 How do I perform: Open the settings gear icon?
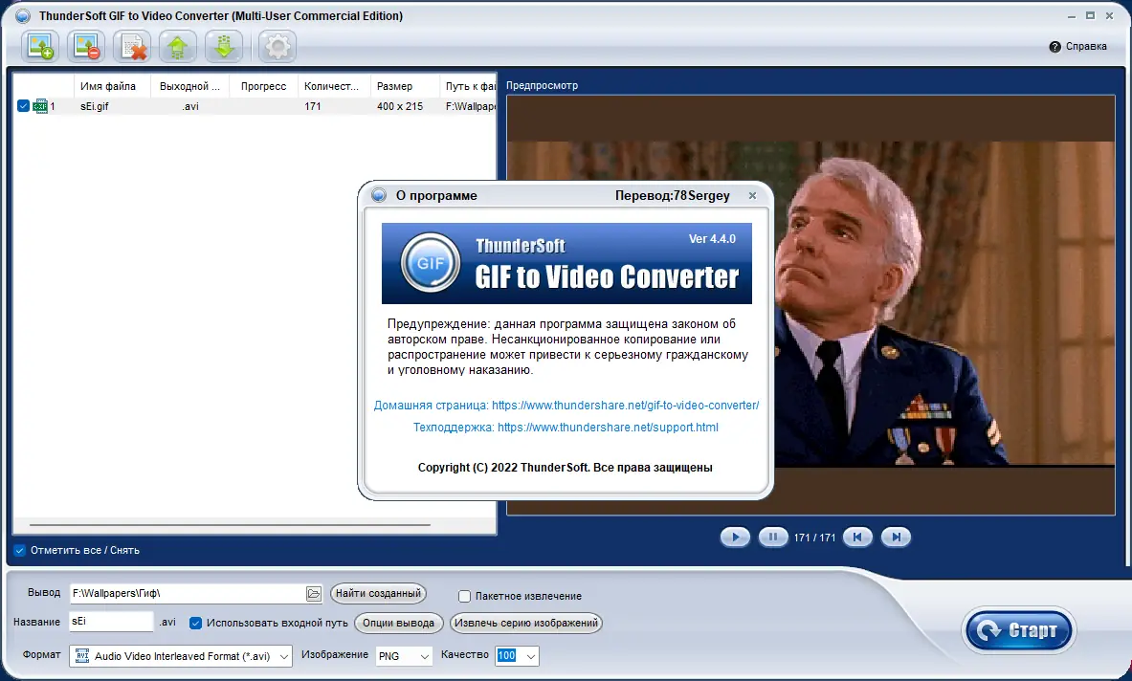pyautogui.click(x=276, y=46)
